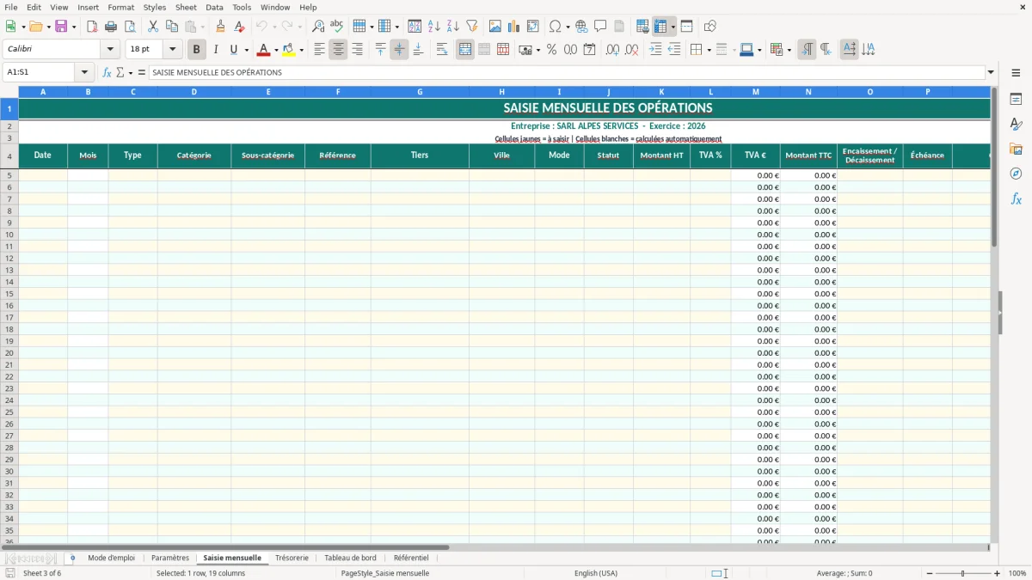Select row header 12
Viewport: 1032px width, 580px height.
click(9, 258)
